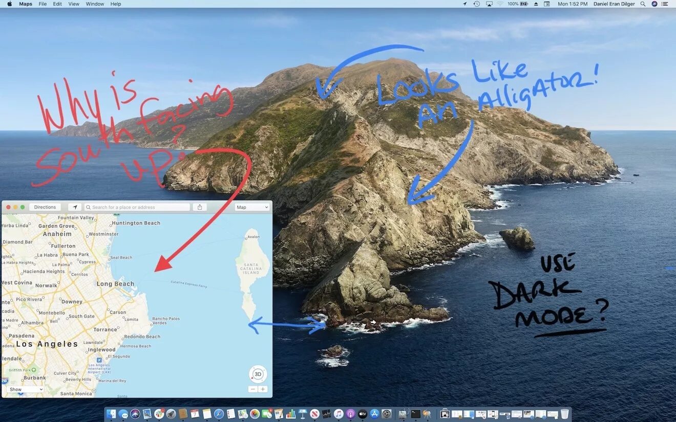The height and width of the screenshot is (422, 676).
Task: Open the Help menu
Action: [116, 4]
